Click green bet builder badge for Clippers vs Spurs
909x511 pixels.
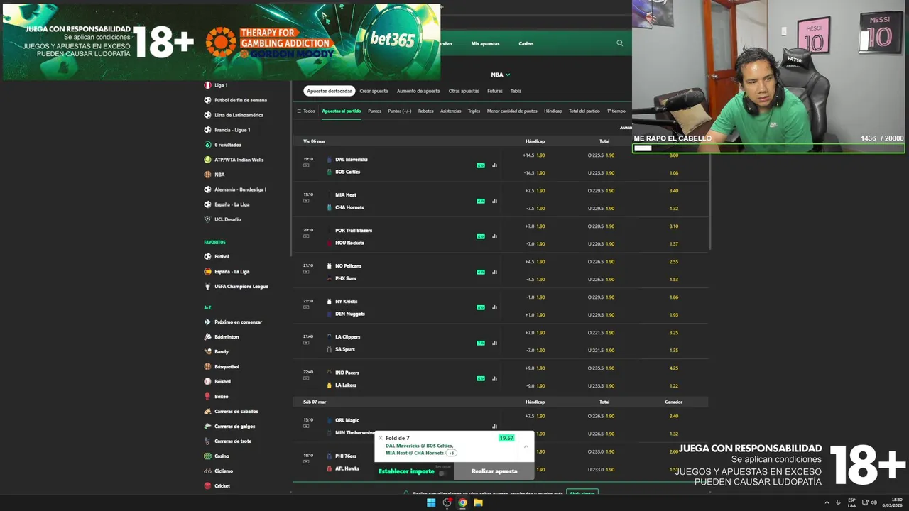[481, 343]
